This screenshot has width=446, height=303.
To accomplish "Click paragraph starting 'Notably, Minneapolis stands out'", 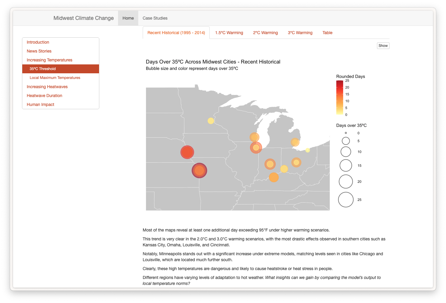I will [x=263, y=257].
